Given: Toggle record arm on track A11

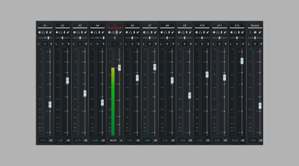Looking at the screenshot, I should coord(221,32).
